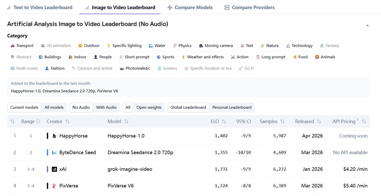
Task: Select the Water category chip
Action: coord(157,46)
